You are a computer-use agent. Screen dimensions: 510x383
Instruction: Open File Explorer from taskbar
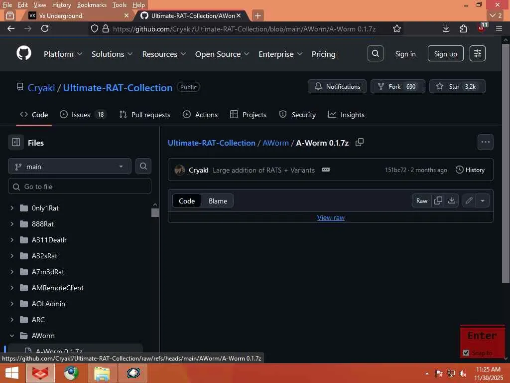click(102, 373)
